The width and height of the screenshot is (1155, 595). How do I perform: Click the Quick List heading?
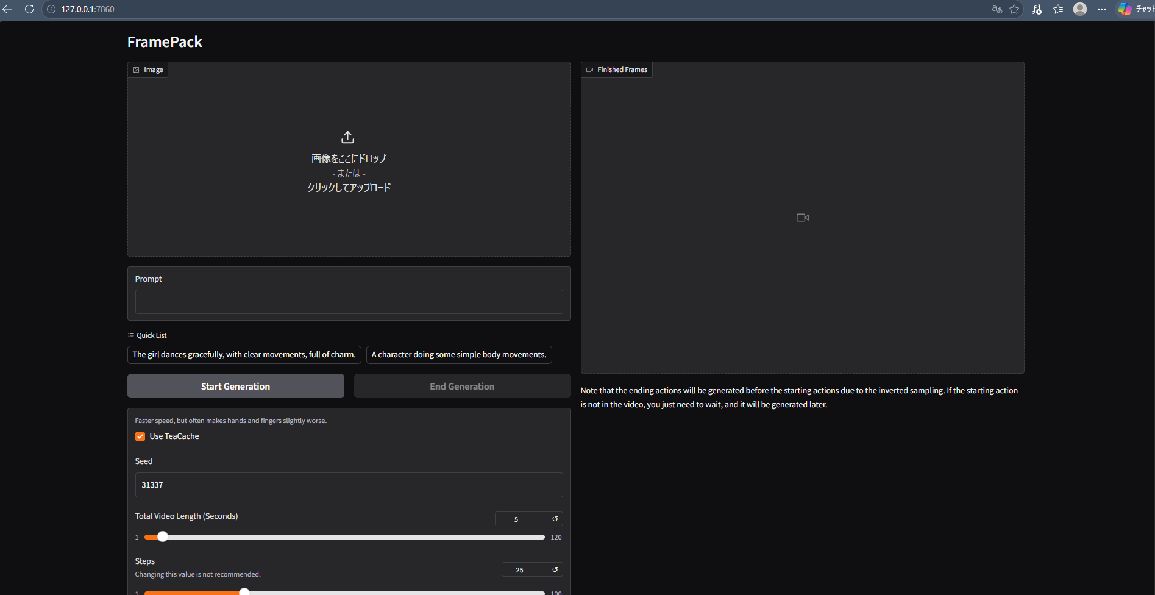pyautogui.click(x=147, y=335)
